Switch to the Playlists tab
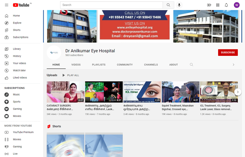 coord(99,65)
